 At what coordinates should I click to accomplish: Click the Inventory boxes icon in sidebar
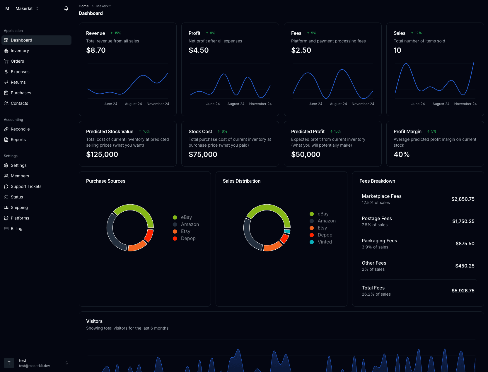click(6, 51)
